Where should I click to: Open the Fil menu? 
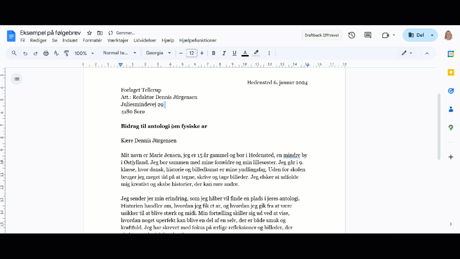click(x=23, y=40)
